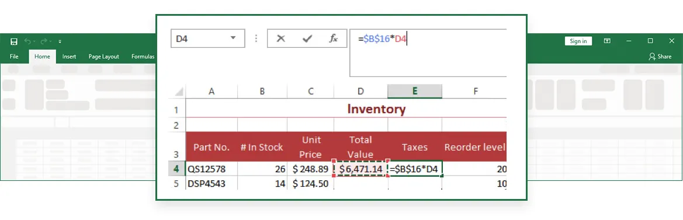Screen dimensions: 683x220
Task: Click cell D4 showing $6,471.14
Action: click(360, 169)
